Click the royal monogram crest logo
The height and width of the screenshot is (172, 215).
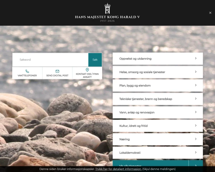[107, 9]
